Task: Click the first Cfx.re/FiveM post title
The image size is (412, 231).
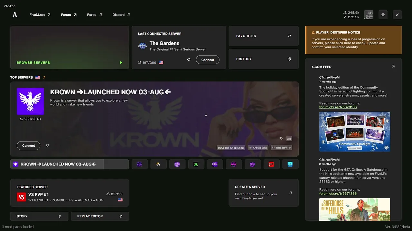Action: click(329, 77)
